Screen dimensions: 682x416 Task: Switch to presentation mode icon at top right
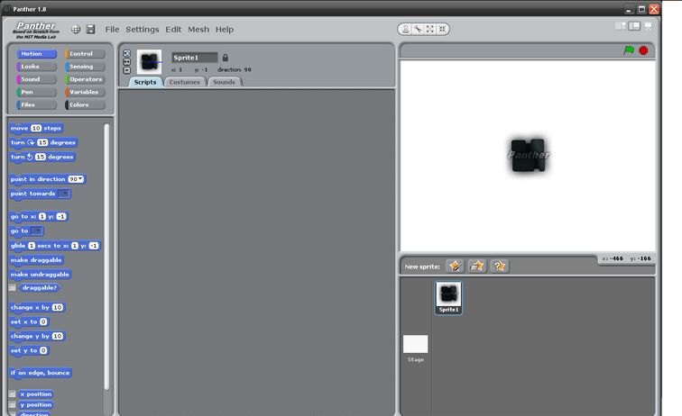650,26
